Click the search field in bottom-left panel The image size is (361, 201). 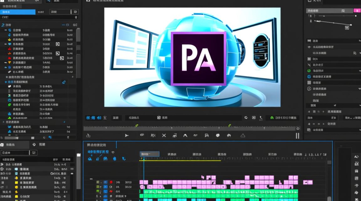(15, 153)
